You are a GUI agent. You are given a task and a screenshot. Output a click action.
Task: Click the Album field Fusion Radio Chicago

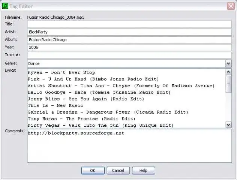click(129, 40)
